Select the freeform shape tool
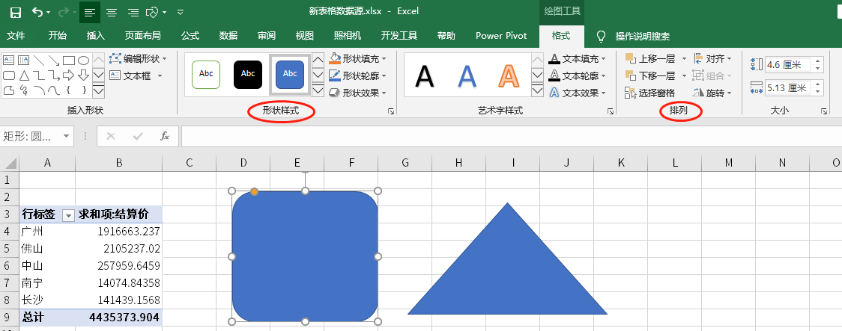This screenshot has width=842, height=331. click(8, 90)
